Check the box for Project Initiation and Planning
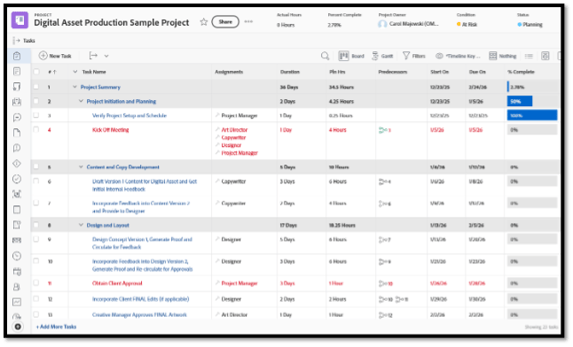573x347 pixels. [36, 101]
